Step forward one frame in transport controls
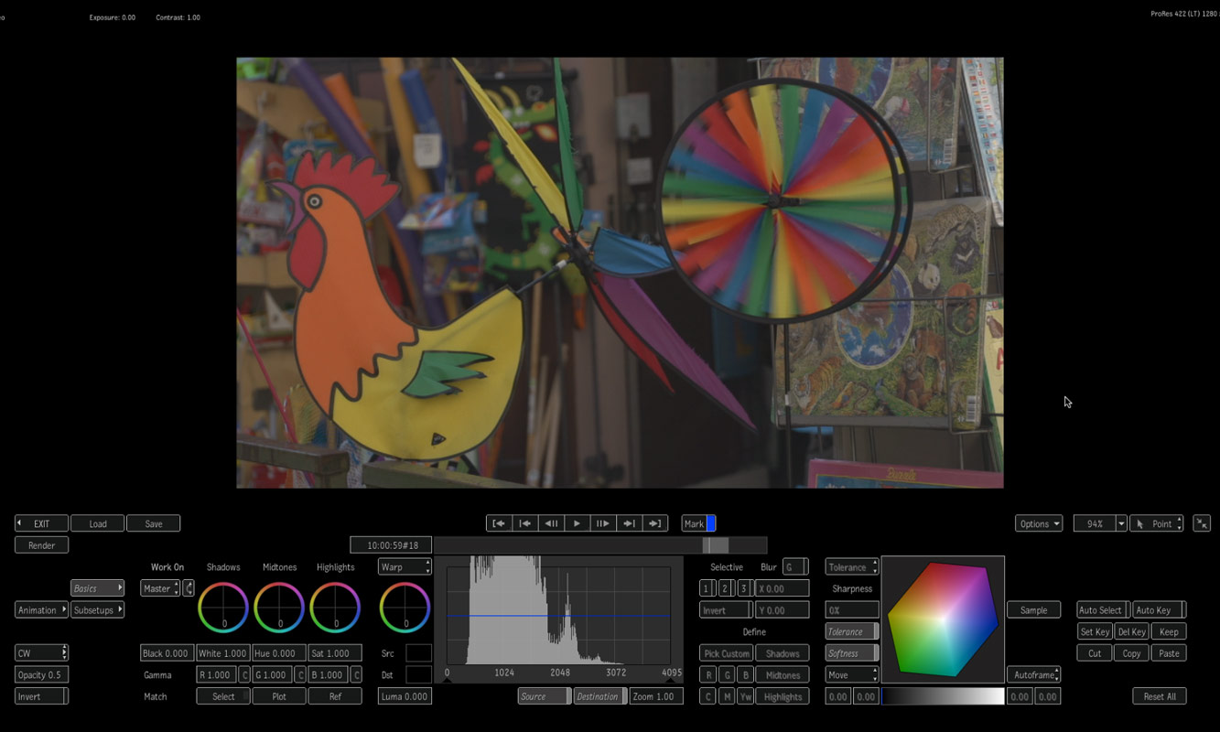1220x732 pixels. click(602, 523)
